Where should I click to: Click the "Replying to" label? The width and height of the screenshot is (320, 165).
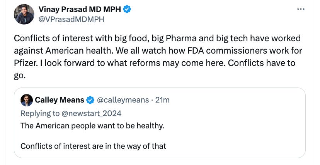(x=39, y=113)
